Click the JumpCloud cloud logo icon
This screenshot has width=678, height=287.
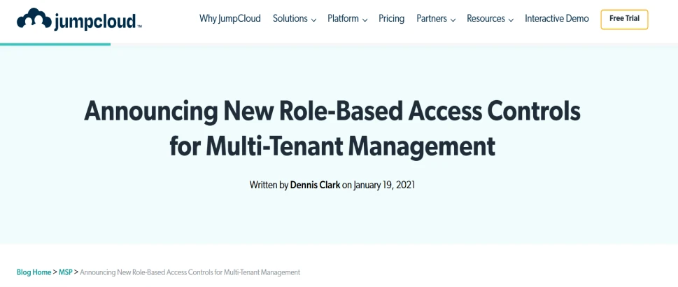34,17
